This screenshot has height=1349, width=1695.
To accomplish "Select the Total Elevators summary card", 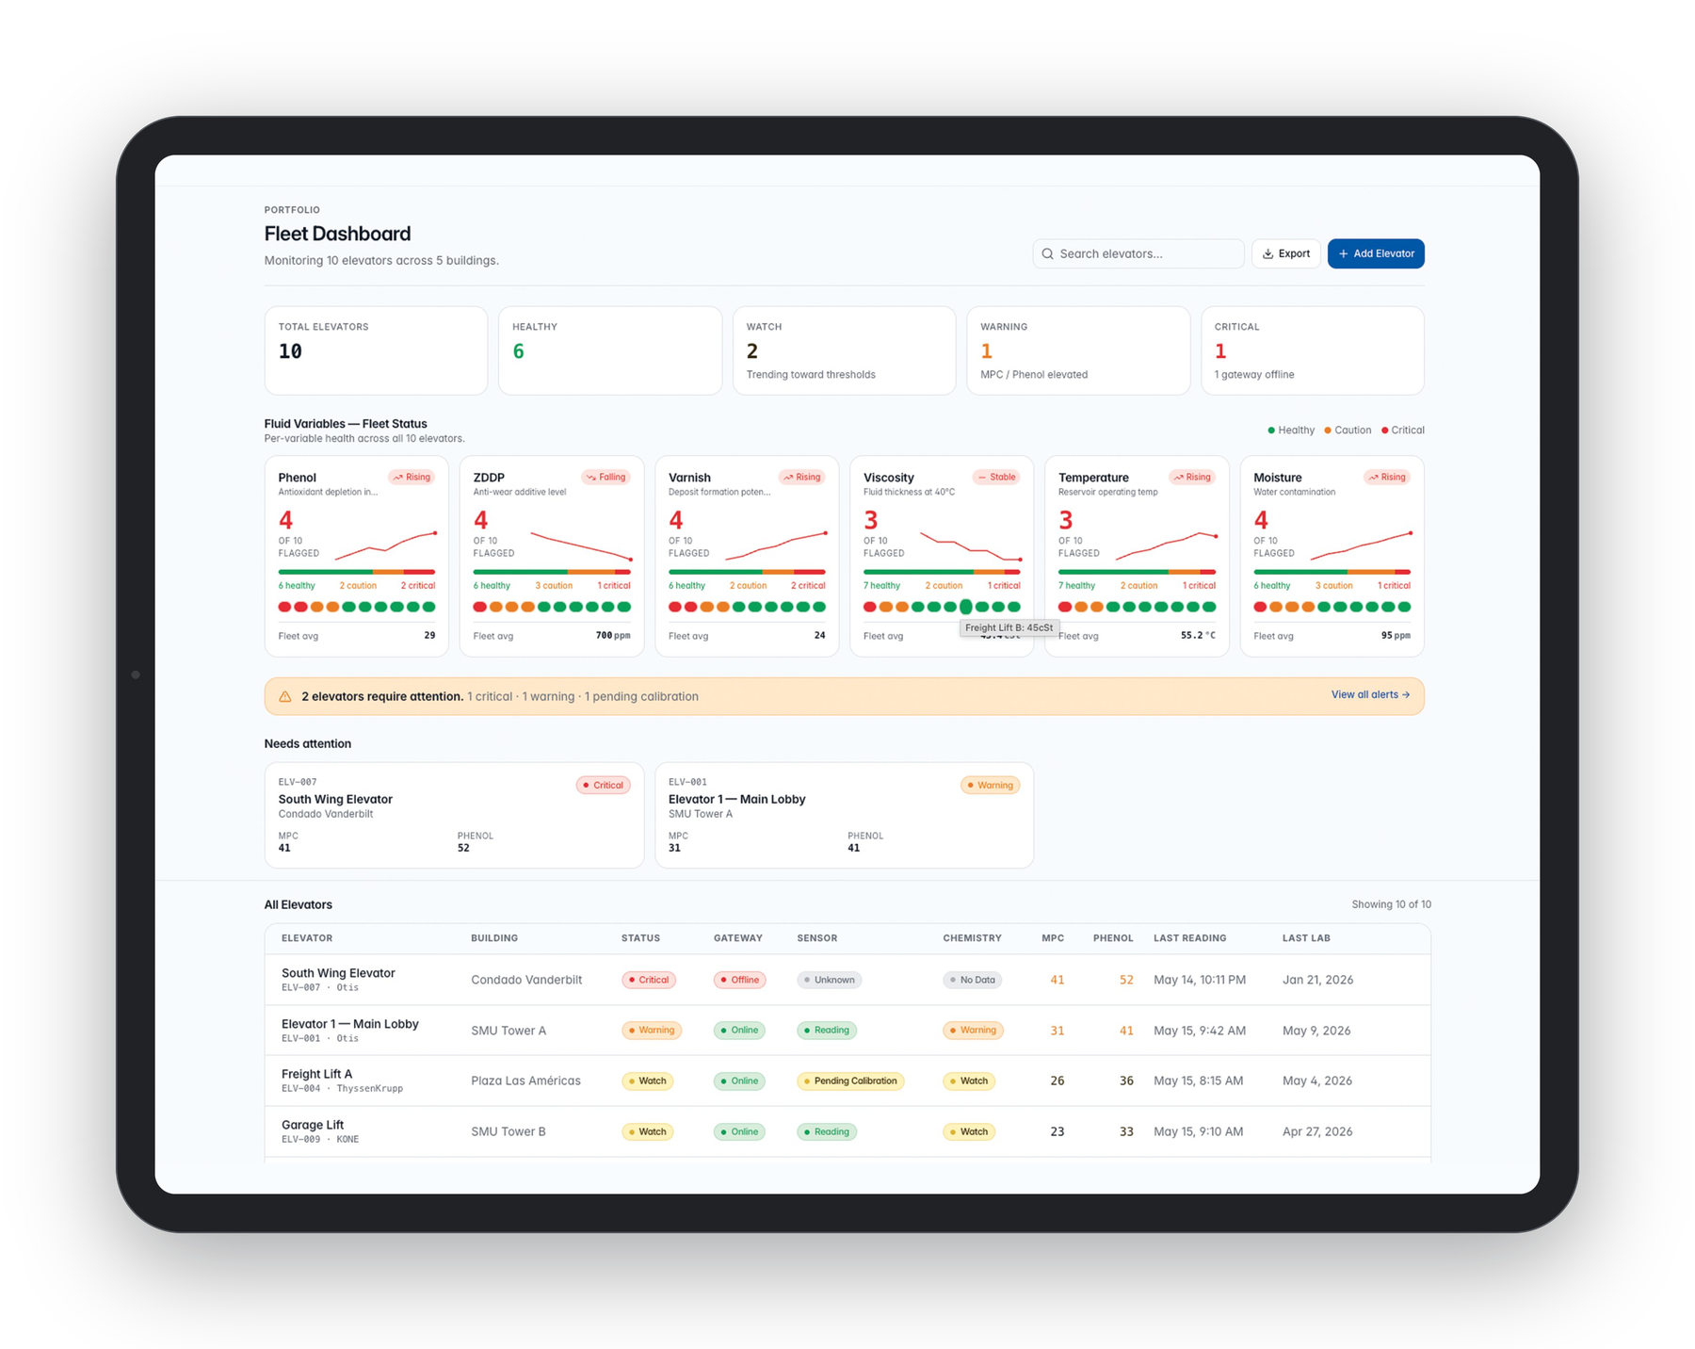I will point(376,350).
